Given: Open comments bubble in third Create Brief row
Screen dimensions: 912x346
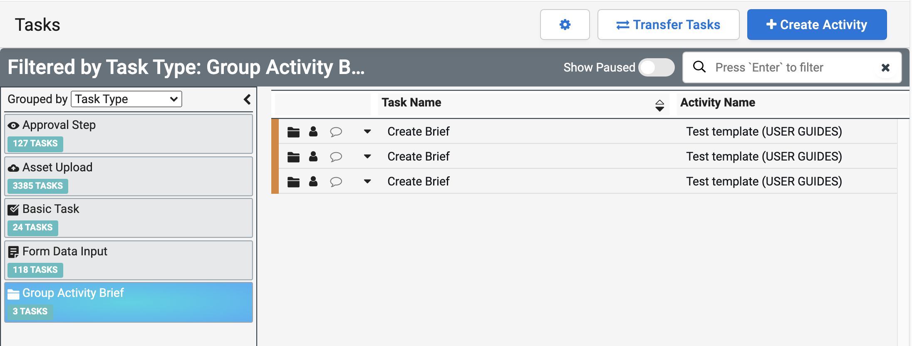Looking at the screenshot, I should click(x=336, y=182).
